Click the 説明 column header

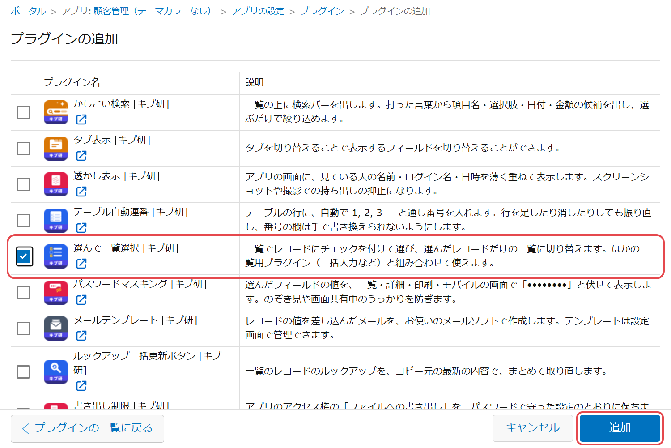tap(255, 82)
